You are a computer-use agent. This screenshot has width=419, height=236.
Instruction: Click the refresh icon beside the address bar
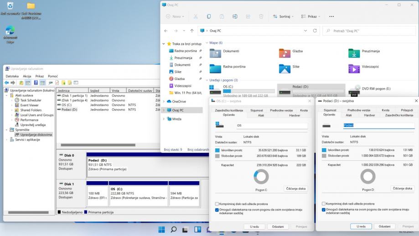click(315, 31)
